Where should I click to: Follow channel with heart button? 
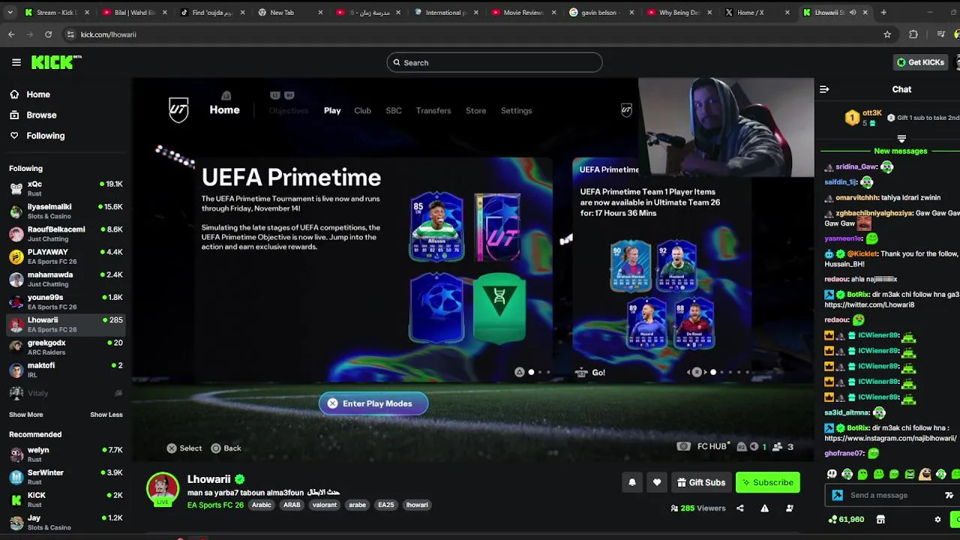657,482
